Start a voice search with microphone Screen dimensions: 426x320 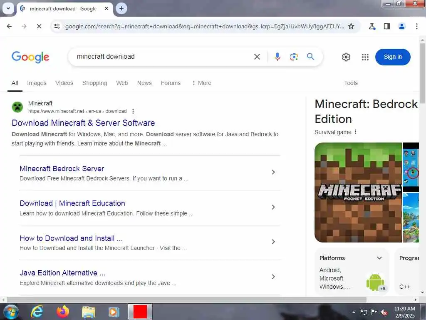tap(277, 57)
